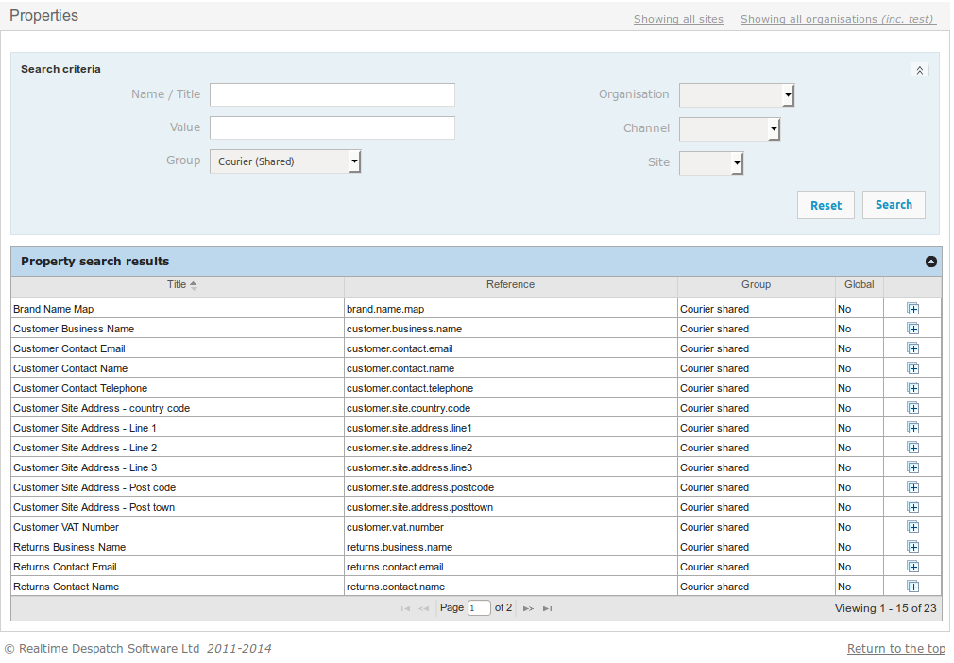This screenshot has height=663, width=954.
Task: Click into the Name / Title field
Action: pos(332,94)
